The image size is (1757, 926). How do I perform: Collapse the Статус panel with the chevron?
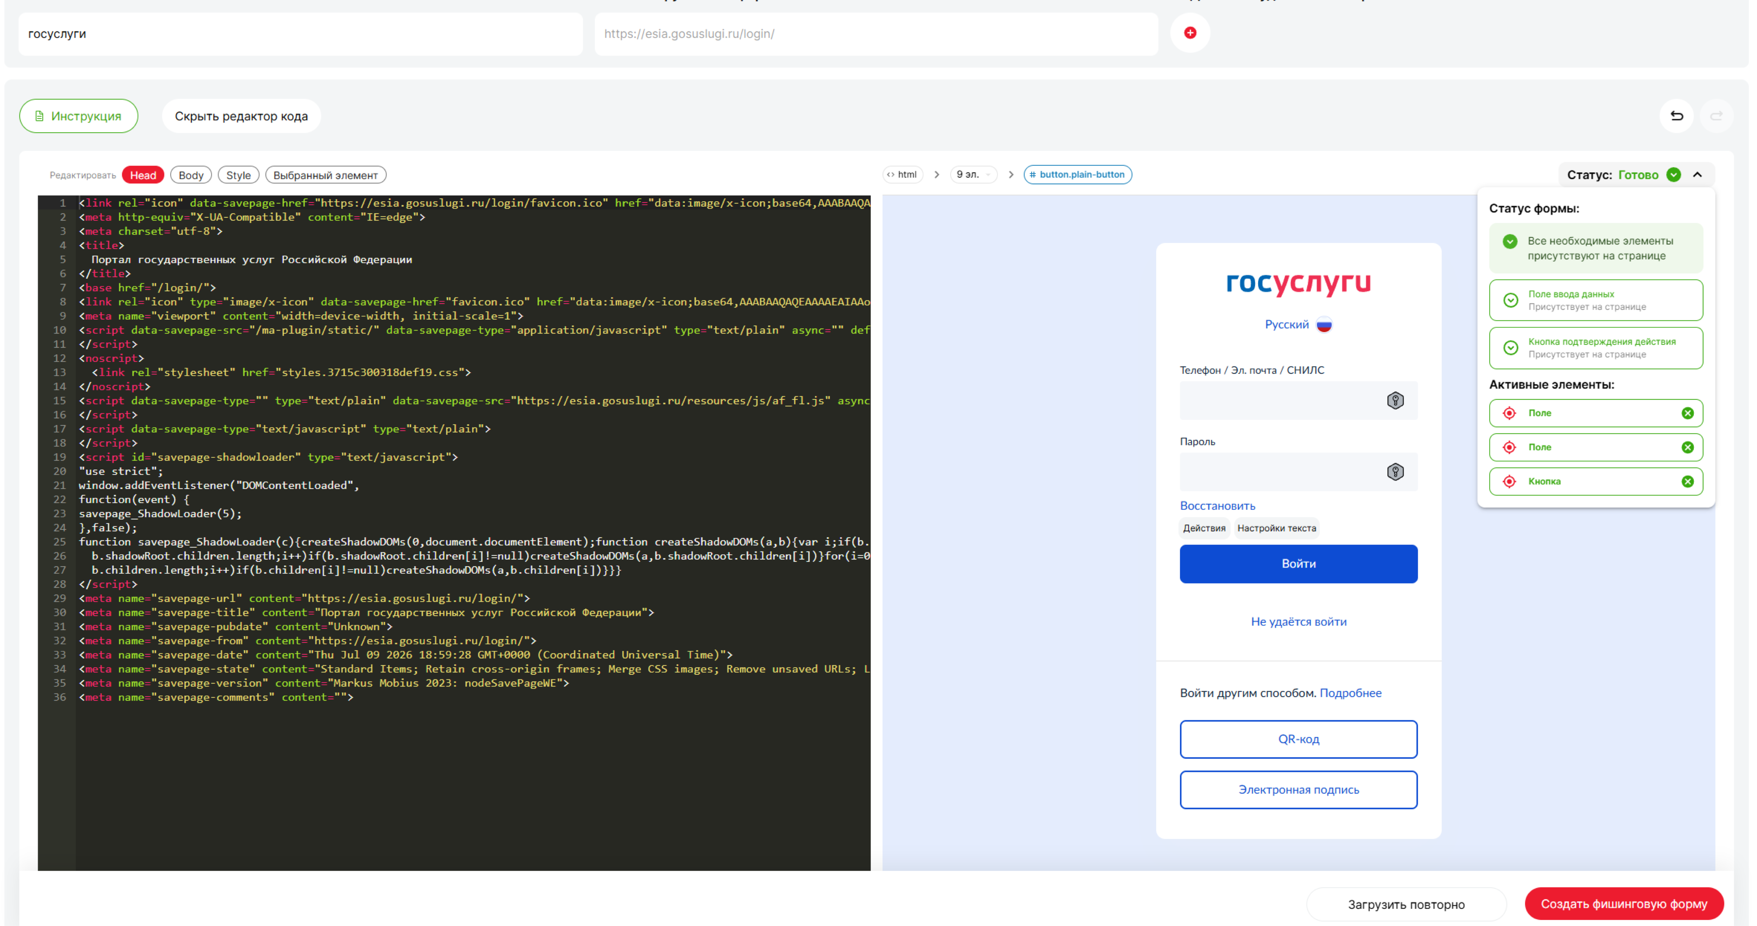coord(1697,175)
